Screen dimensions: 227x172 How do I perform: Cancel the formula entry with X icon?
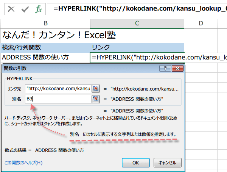(x=11, y=9)
